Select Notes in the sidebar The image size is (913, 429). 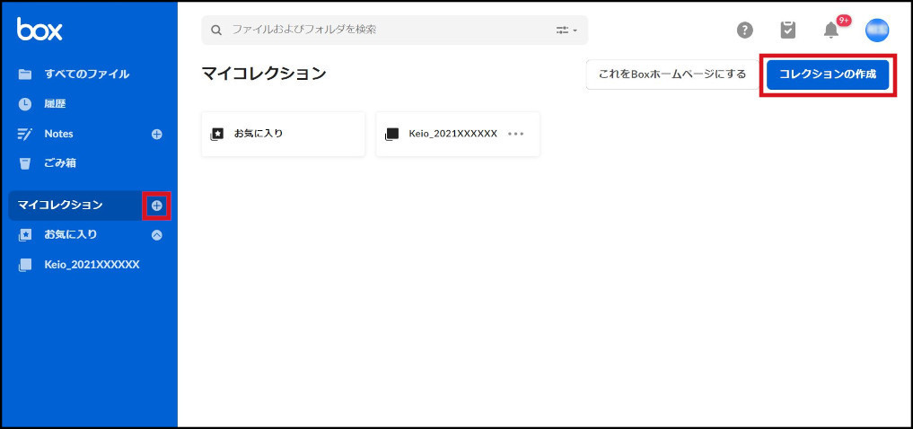(x=58, y=134)
